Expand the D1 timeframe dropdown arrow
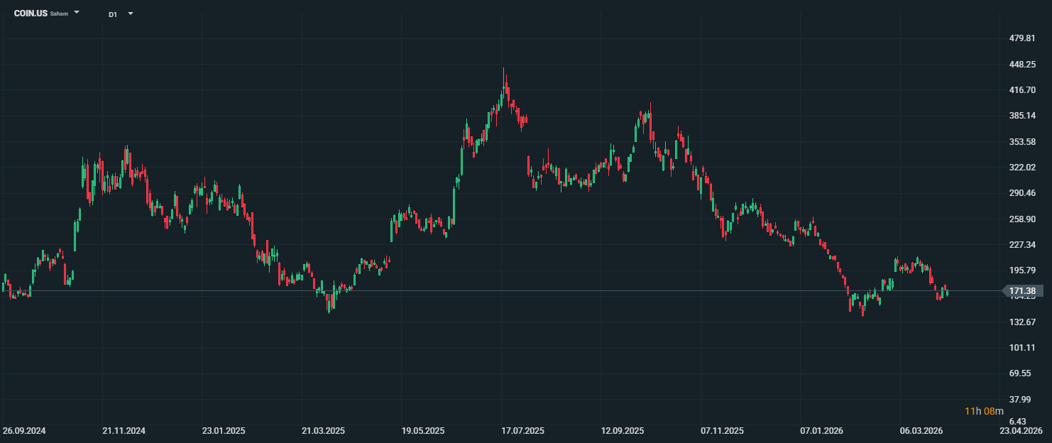The height and width of the screenshot is (443, 1052). coord(131,13)
